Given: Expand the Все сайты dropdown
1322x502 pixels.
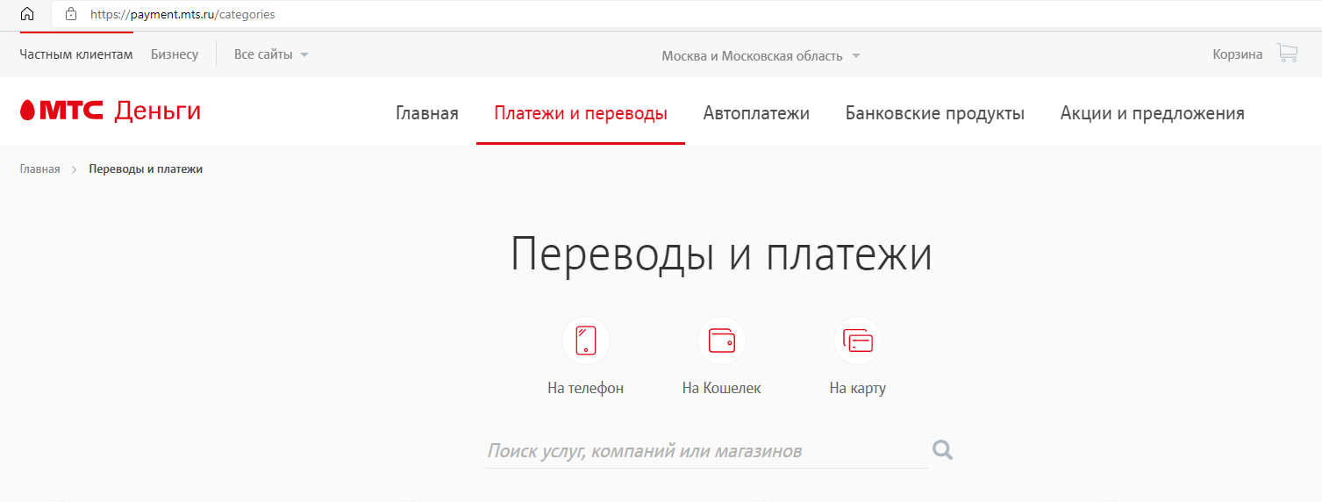Looking at the screenshot, I should [x=271, y=54].
